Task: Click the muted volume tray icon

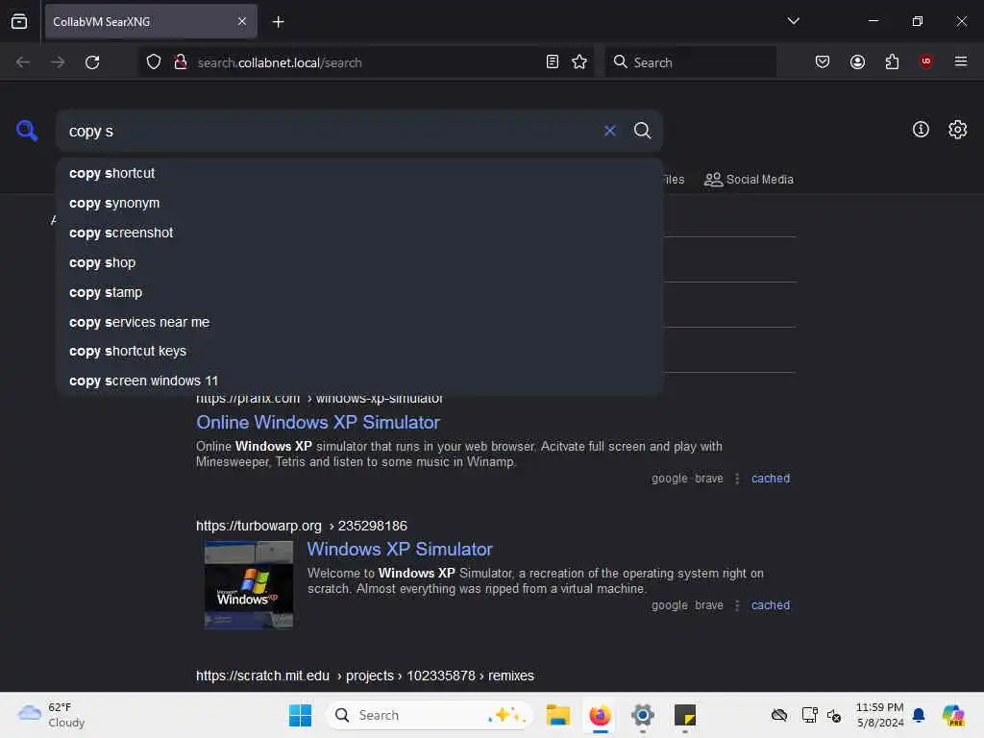Action: (x=834, y=715)
